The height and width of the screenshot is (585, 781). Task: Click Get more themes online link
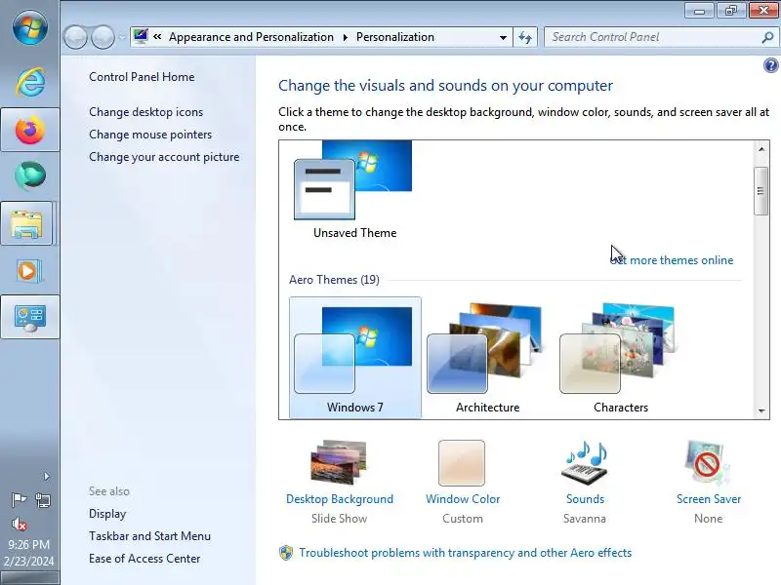672,260
